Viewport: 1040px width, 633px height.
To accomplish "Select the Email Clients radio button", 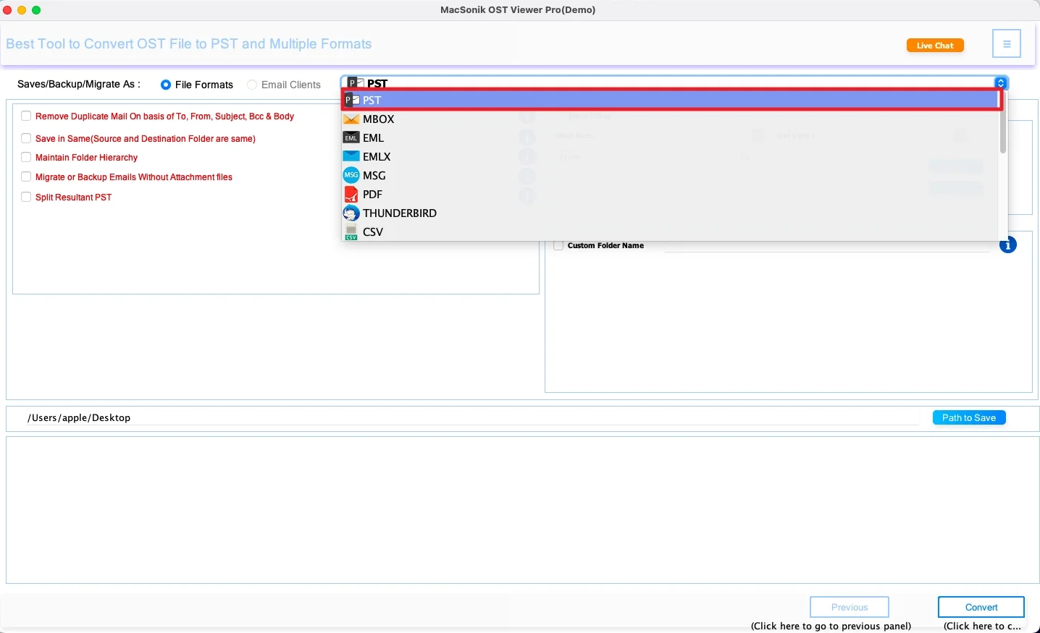I will [x=252, y=85].
